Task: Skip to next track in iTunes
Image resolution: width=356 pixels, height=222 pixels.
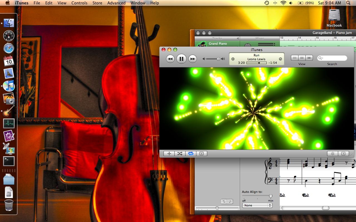Action: pos(192,59)
